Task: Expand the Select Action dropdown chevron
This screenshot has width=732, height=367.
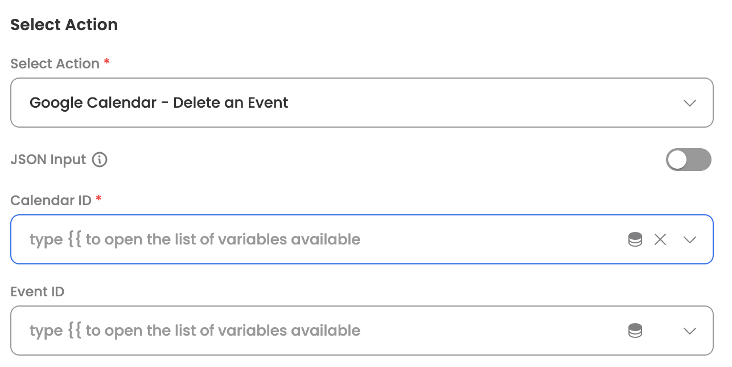Action: tap(690, 103)
